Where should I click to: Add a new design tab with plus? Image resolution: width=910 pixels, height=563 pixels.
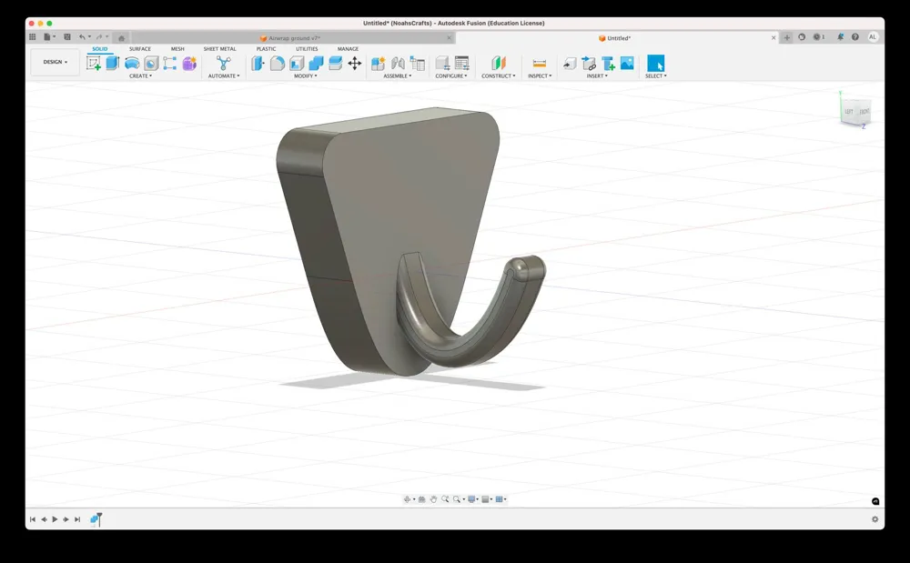pos(787,37)
